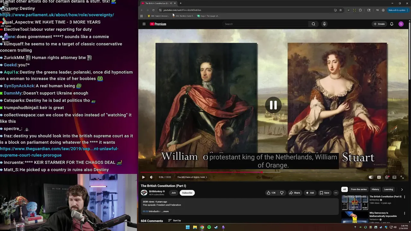Reload the page in Chrome
This screenshot has height=231, width=411.
153,10
